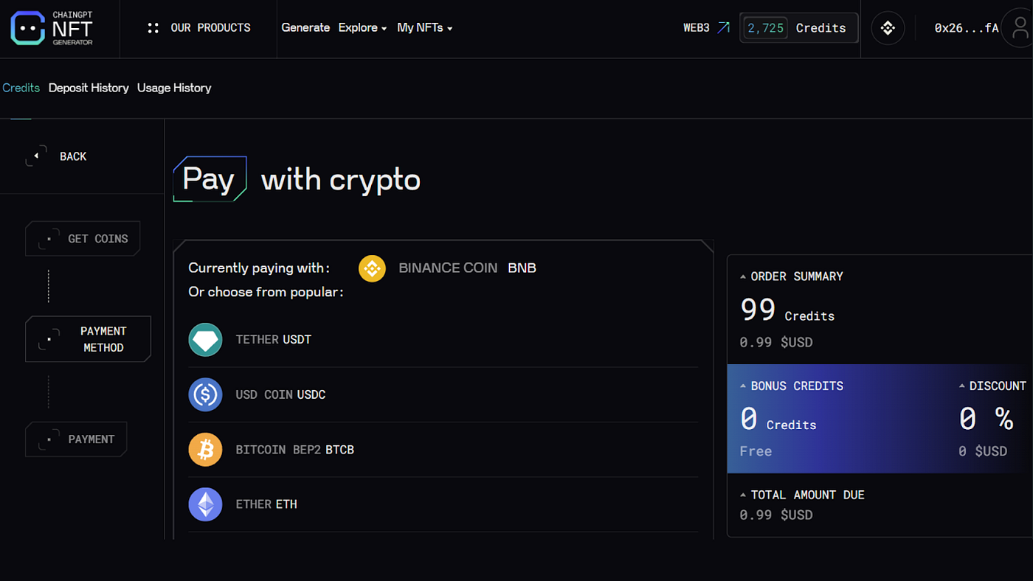
Task: Click the Get Coins step icon
Action: (x=49, y=239)
